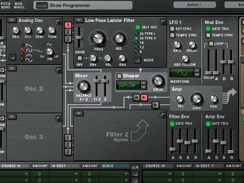Enable the Shaper on/off button
244x183 pixels.
coord(119,76)
